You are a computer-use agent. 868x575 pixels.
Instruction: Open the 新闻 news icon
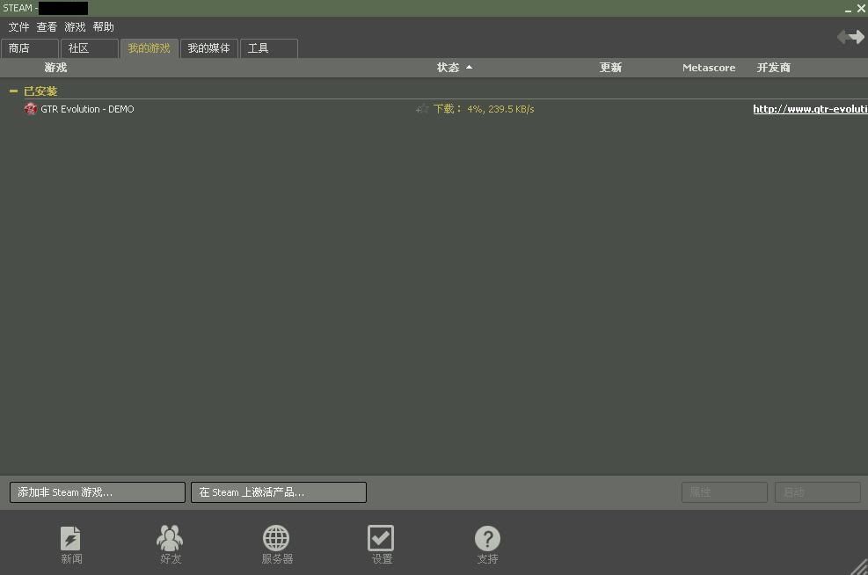[71, 544]
